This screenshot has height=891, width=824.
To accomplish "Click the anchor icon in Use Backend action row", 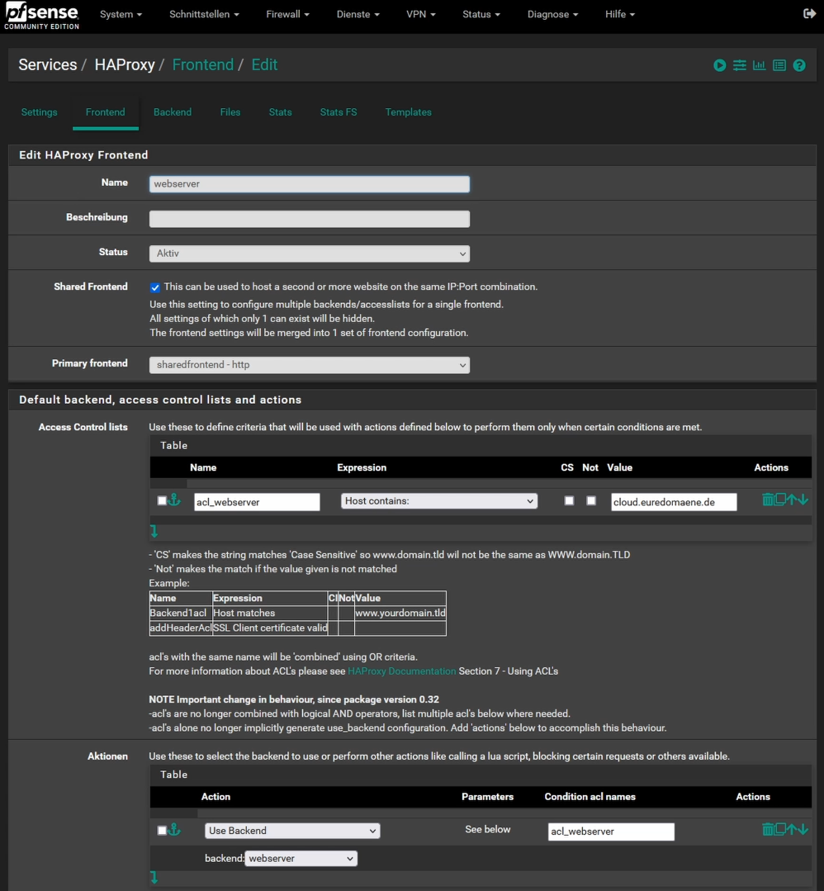I will coord(174,830).
